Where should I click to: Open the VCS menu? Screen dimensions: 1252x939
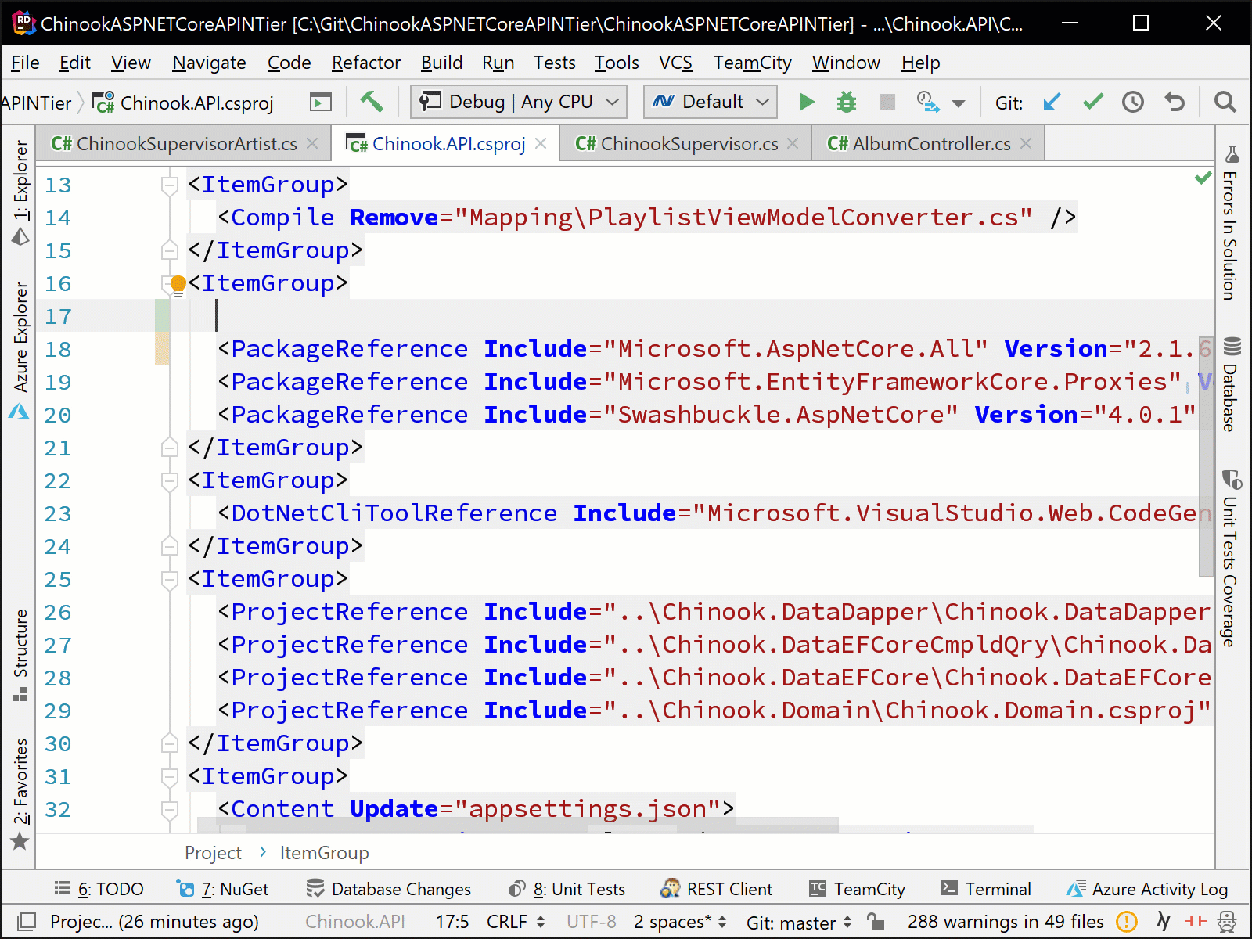pyautogui.click(x=676, y=63)
